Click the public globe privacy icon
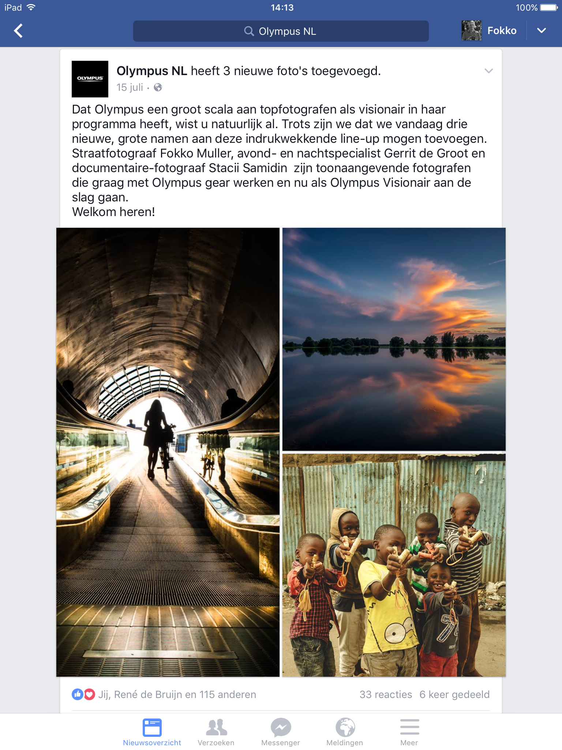 click(x=158, y=88)
